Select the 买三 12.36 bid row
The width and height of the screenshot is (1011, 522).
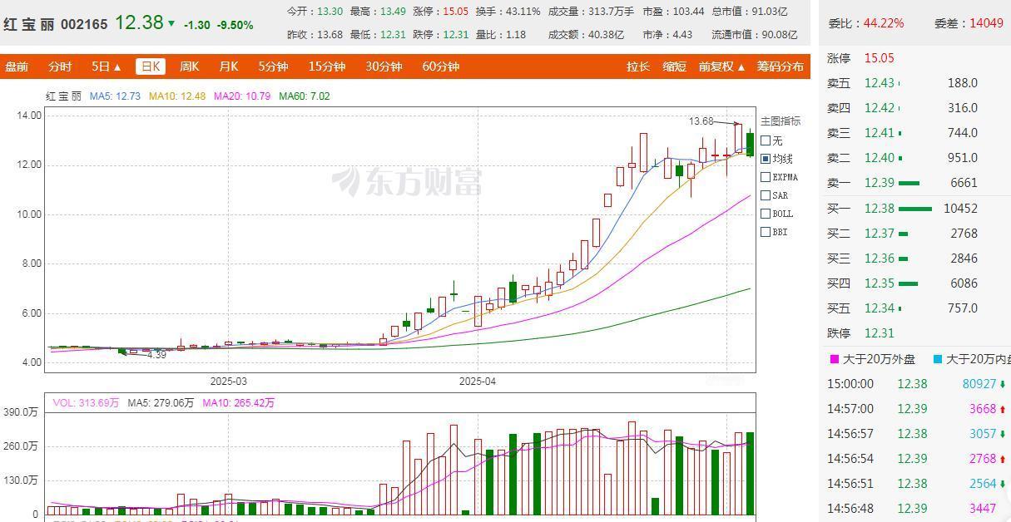[914, 259]
